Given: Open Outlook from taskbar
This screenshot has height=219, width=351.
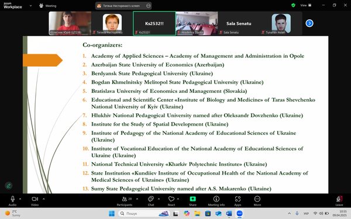Looking at the screenshot, I should coord(218,213).
